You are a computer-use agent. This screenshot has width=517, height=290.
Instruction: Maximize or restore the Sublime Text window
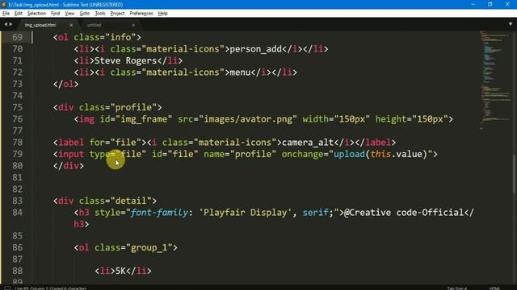click(x=490, y=4)
